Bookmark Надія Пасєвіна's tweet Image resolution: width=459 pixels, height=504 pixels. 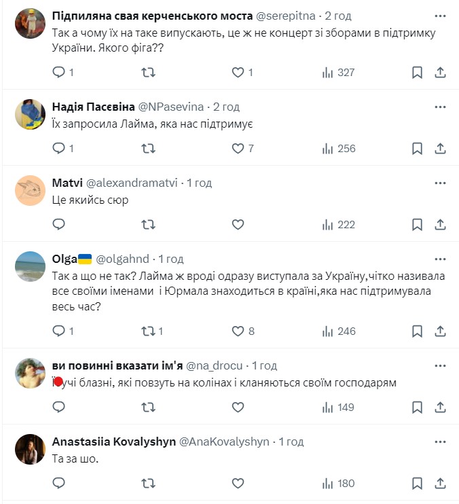click(x=418, y=148)
